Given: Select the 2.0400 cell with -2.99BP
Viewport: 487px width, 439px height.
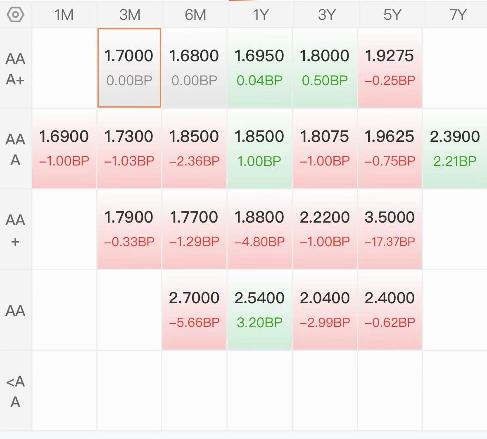Looking at the screenshot, I should (325, 309).
